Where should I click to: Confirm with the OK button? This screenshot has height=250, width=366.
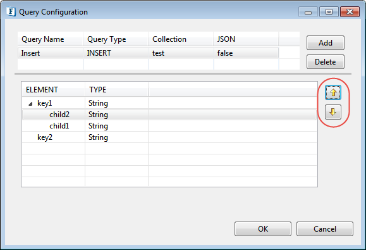(263, 228)
